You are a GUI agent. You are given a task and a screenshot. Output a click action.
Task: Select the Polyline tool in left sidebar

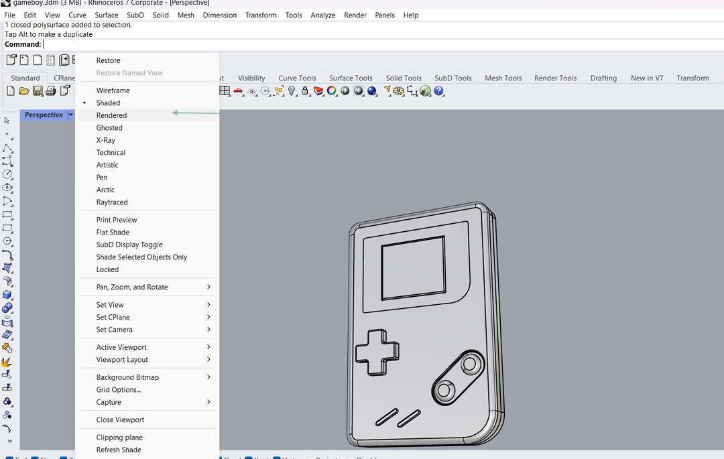(7, 148)
